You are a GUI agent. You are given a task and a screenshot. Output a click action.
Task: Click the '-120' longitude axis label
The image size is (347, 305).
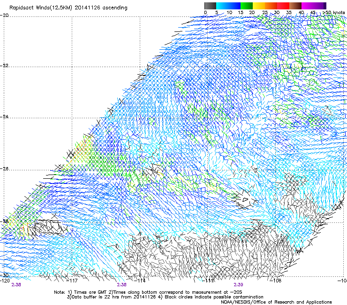click(x=5, y=281)
